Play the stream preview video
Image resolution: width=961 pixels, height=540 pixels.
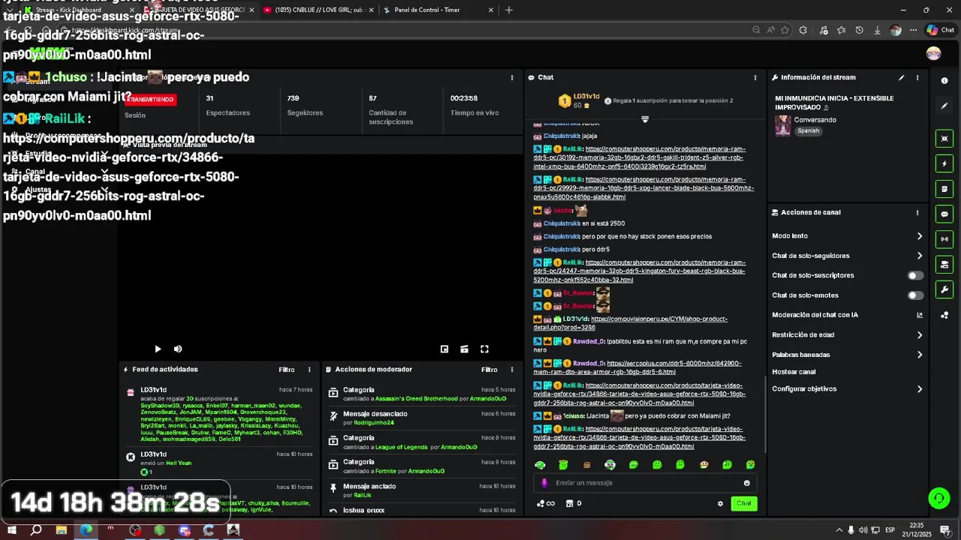(158, 349)
